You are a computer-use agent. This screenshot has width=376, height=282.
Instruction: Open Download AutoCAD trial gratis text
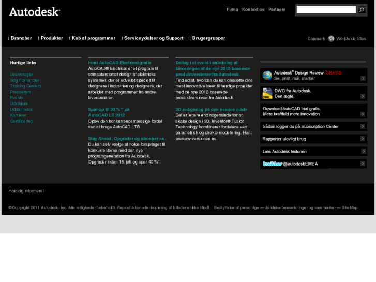(x=292, y=111)
